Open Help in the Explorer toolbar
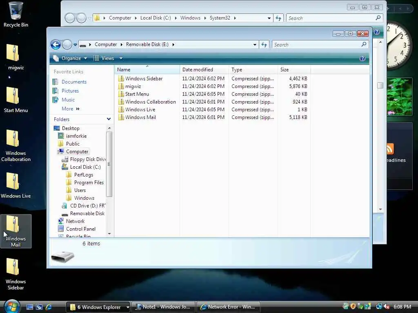Image resolution: width=418 pixels, height=313 pixels. 362,58
